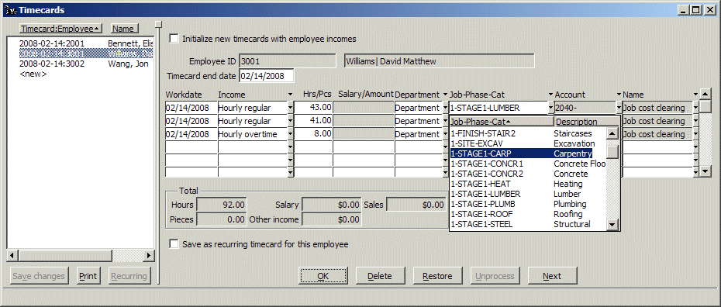Sort timecard list by Name header

click(x=125, y=29)
